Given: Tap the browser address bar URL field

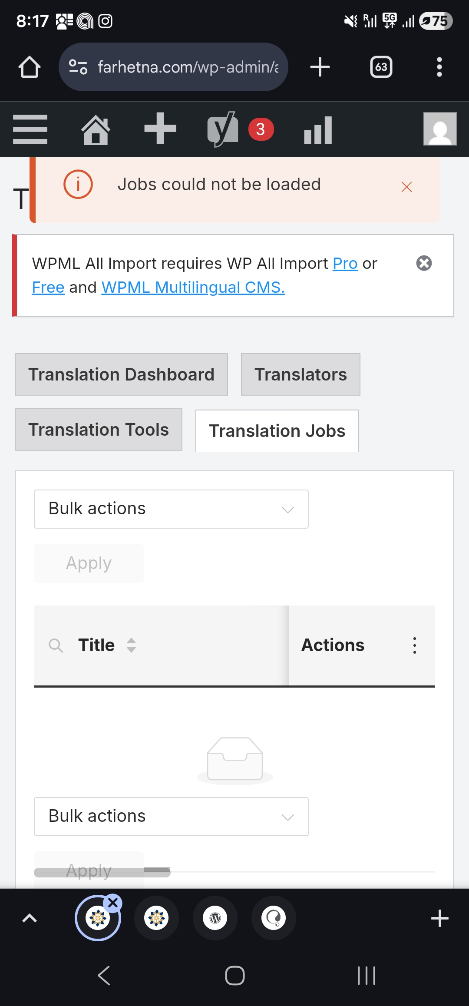Looking at the screenshot, I should (x=188, y=67).
